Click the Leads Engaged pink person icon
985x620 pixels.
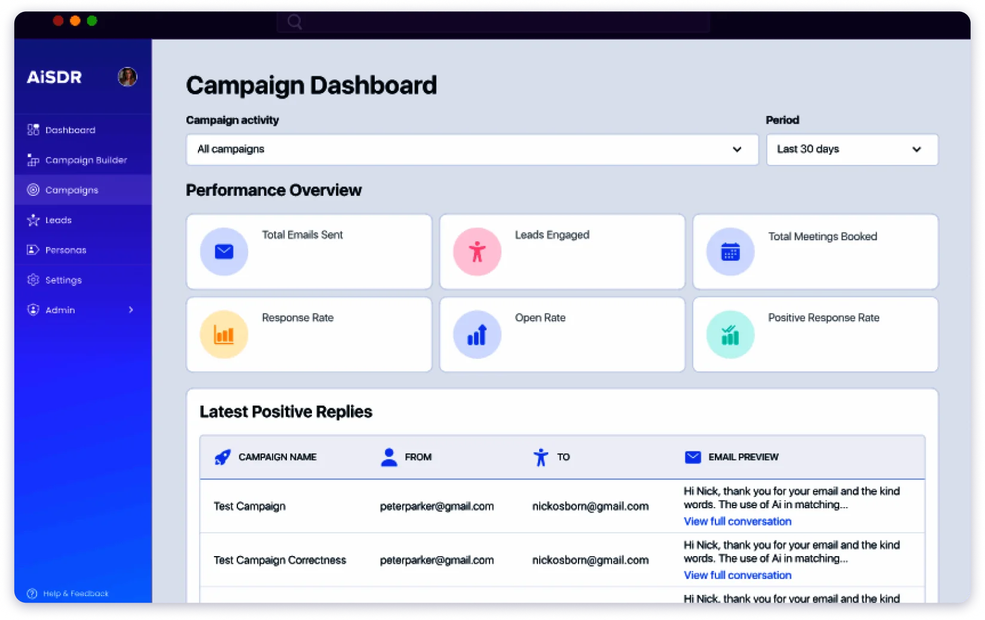[476, 251]
